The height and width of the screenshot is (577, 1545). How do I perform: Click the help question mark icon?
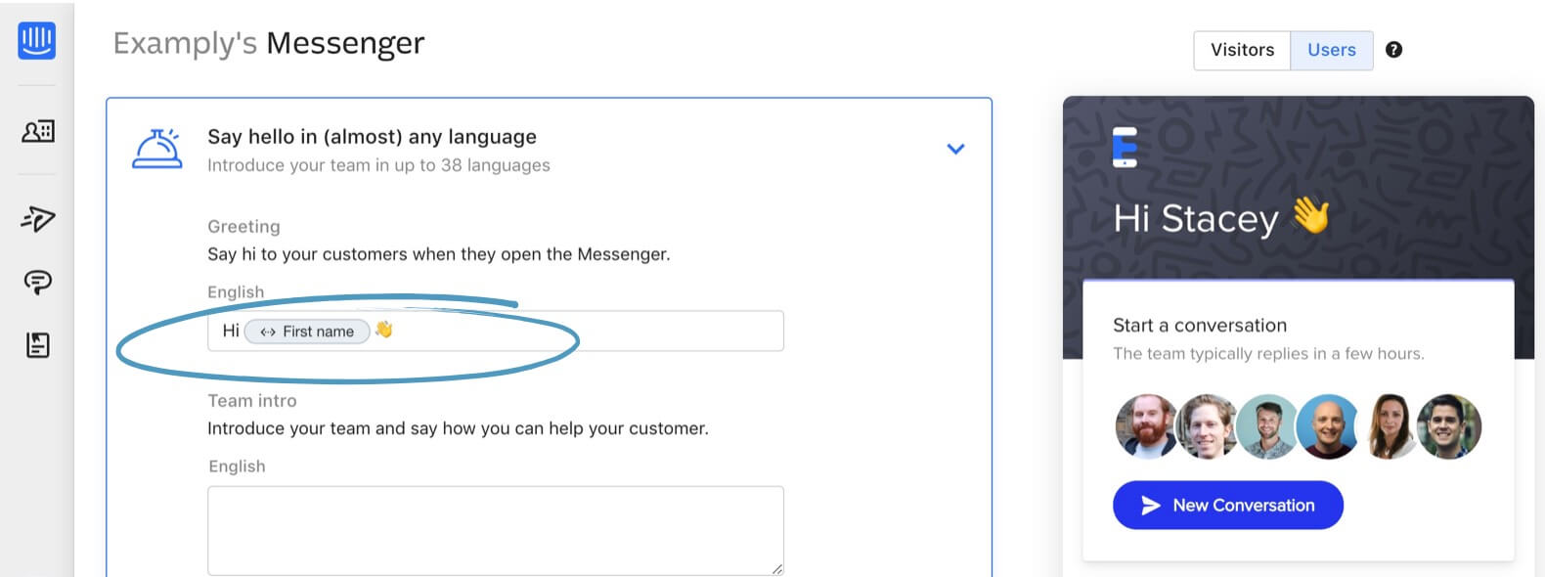point(1393,50)
